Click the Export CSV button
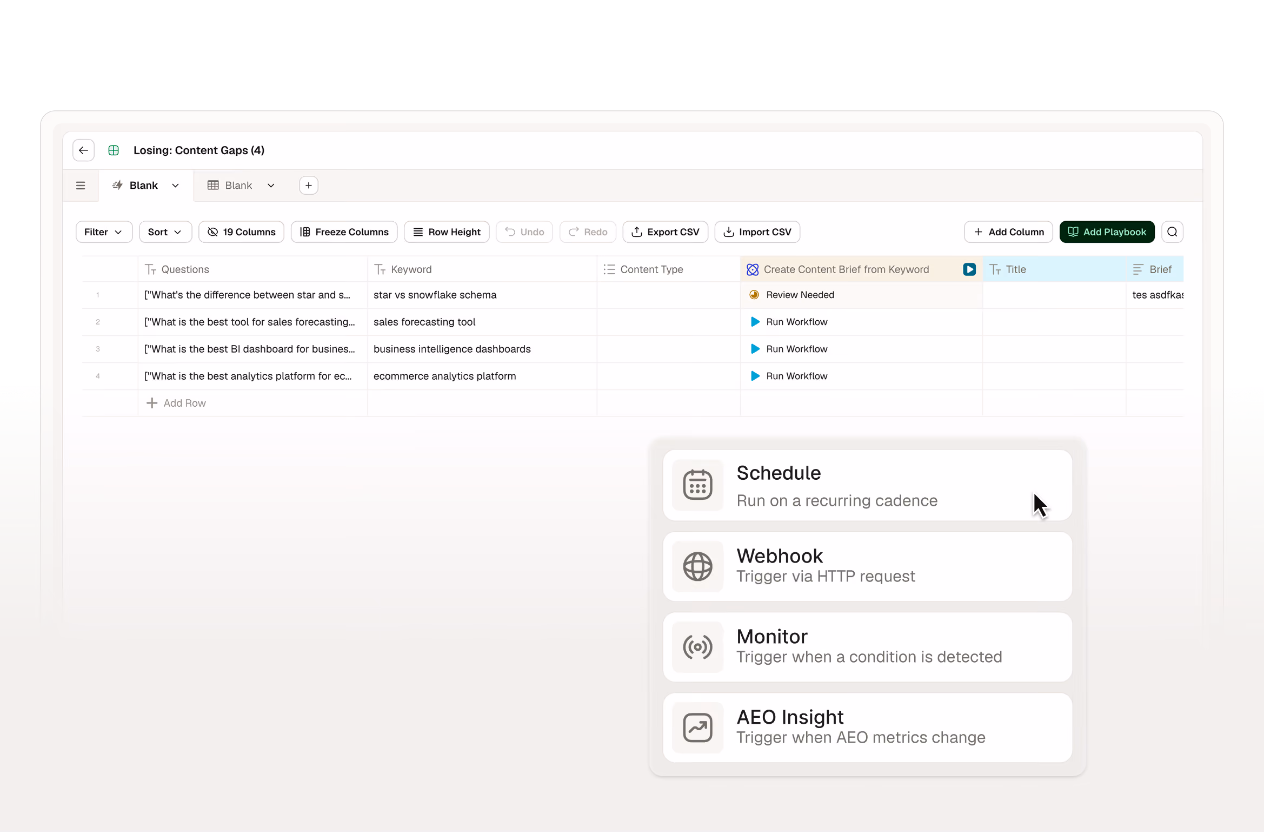This screenshot has height=833, width=1264. click(666, 232)
